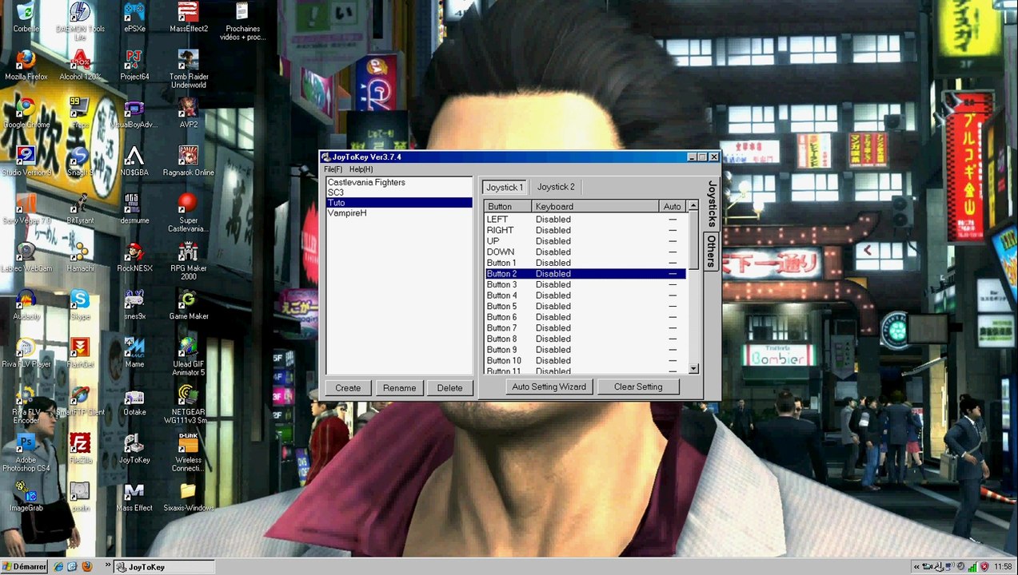Open the AVP2 game icon
This screenshot has height=575, width=1018.
189,113
